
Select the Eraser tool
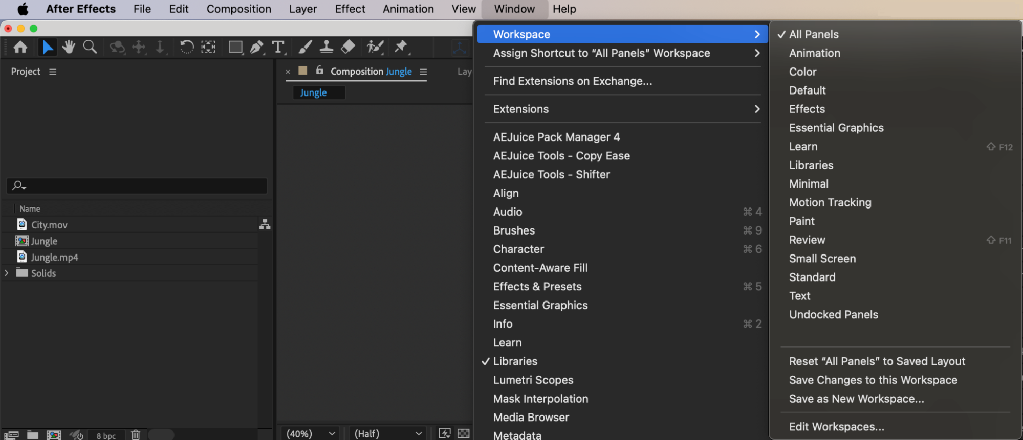click(x=348, y=48)
